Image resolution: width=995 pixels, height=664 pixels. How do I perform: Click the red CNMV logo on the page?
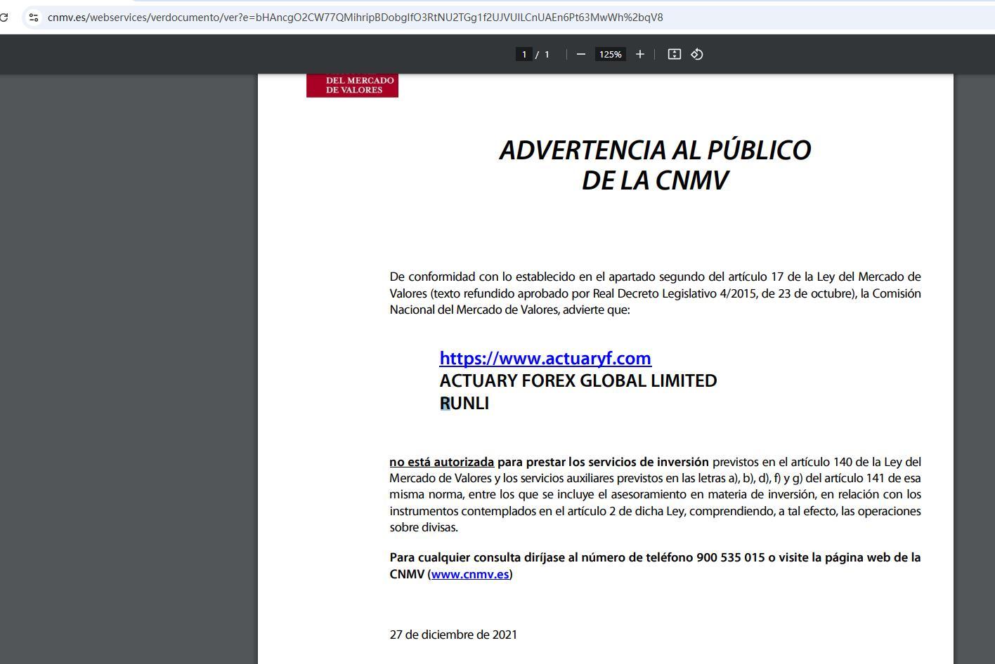click(x=352, y=85)
